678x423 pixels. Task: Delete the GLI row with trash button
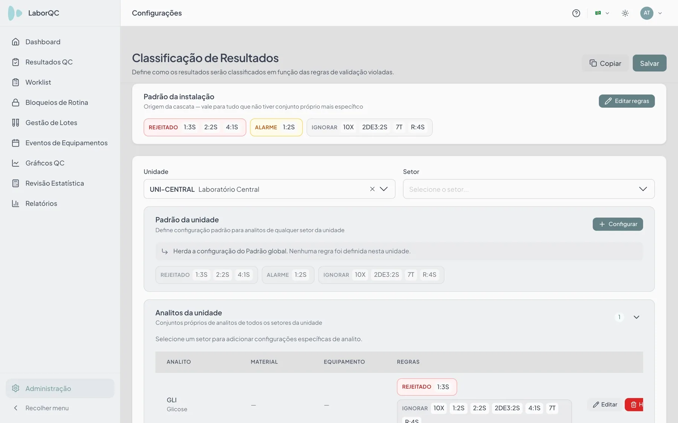tap(634, 405)
